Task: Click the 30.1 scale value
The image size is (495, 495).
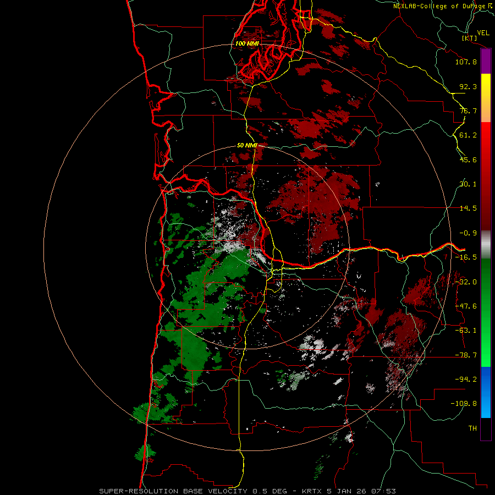Action: (x=468, y=184)
